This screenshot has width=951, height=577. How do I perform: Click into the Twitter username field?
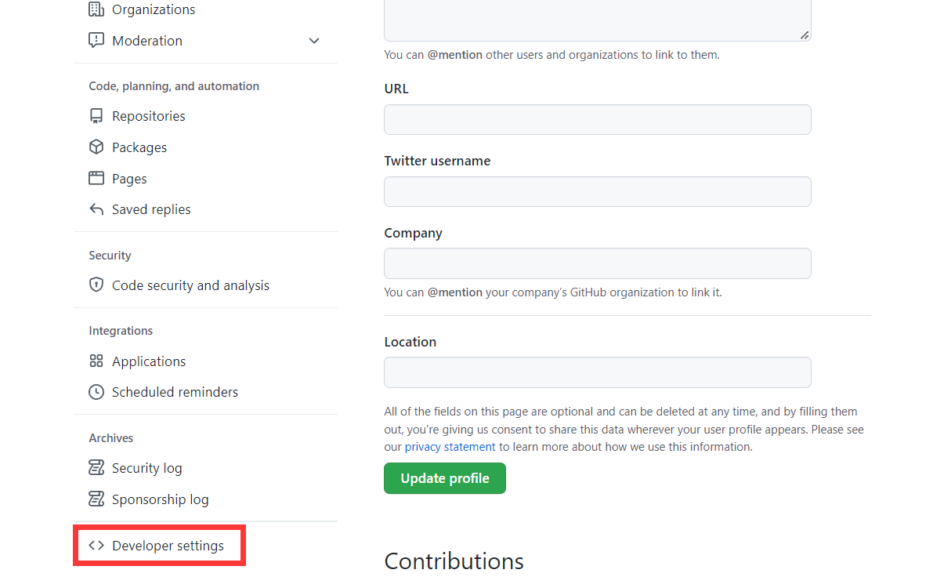tap(597, 191)
